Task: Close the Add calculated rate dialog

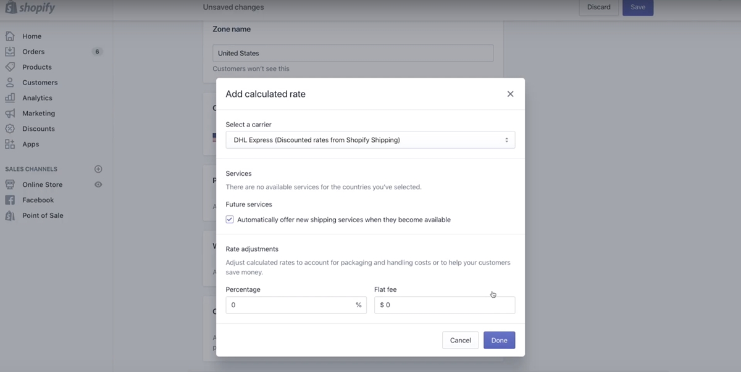Action: [x=510, y=94]
